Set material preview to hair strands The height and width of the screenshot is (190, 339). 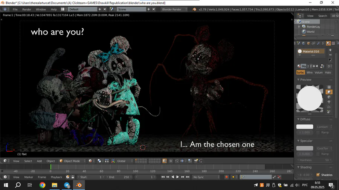(x=329, y=107)
